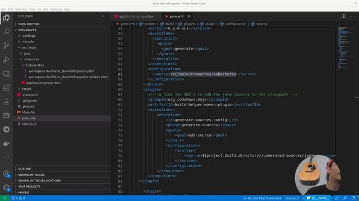
Task: Open the Extensions view icon
Action: click(6, 88)
